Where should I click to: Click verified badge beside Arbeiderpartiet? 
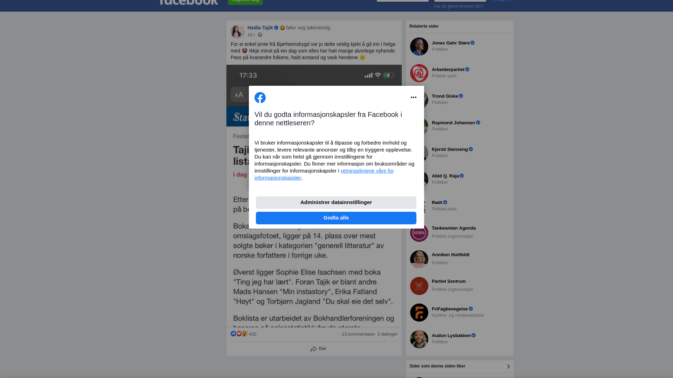[x=467, y=70]
